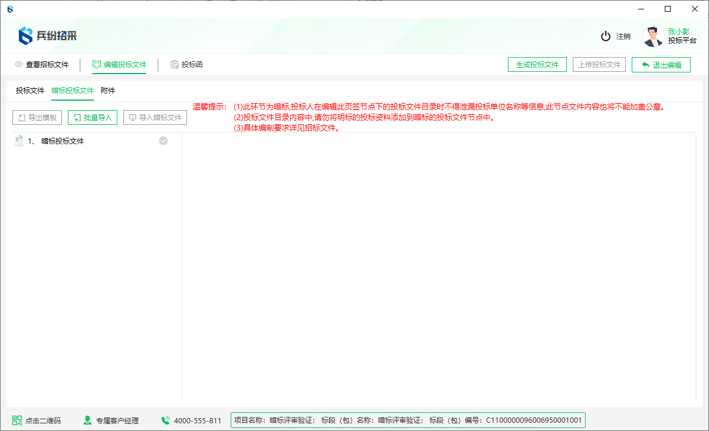Click the document icon beside 暗标投标文件 node

18,141
